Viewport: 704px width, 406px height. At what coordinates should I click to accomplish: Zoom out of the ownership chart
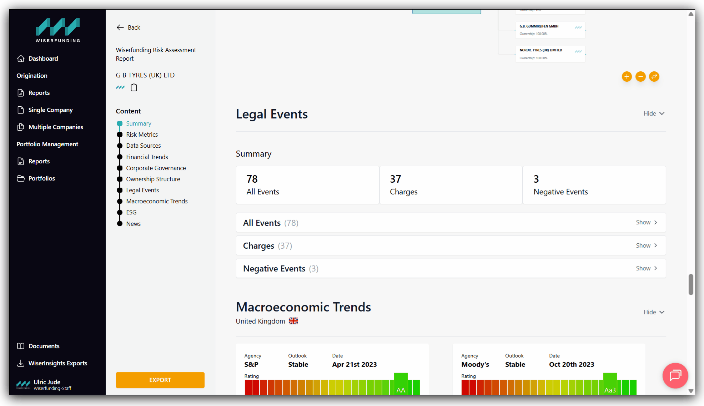640,77
